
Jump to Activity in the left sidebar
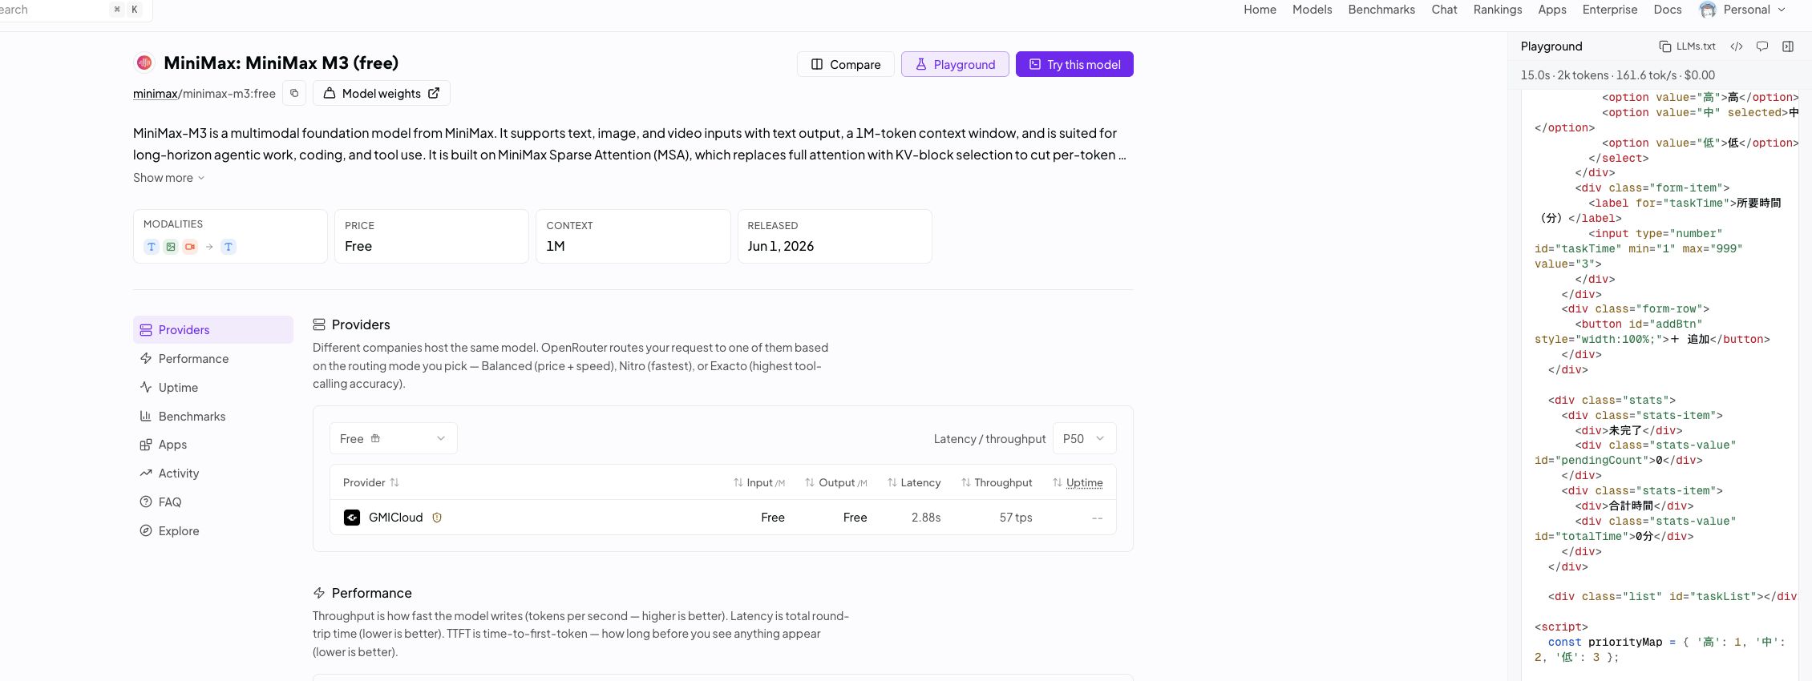coord(213,473)
